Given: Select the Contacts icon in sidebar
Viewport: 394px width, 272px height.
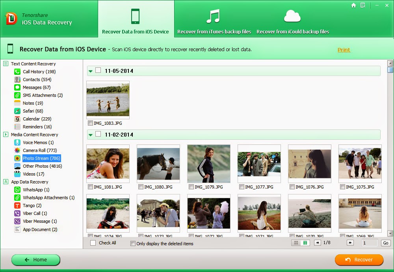Looking at the screenshot, I should [17, 80].
